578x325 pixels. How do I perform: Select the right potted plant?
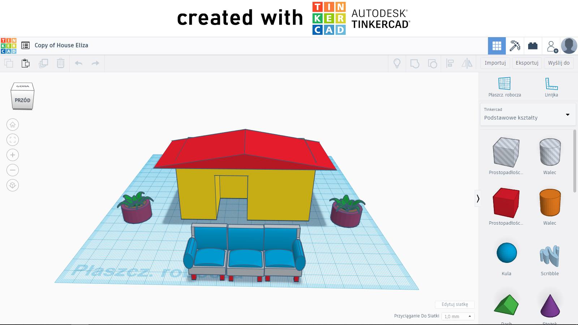point(346,212)
